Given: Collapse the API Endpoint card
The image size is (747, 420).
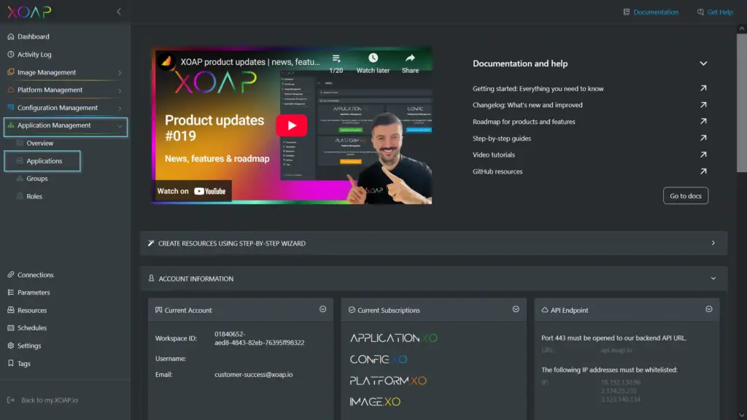Looking at the screenshot, I should (x=708, y=309).
